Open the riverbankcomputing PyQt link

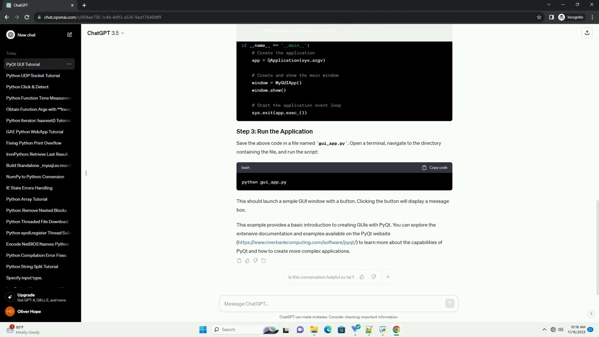click(x=297, y=242)
